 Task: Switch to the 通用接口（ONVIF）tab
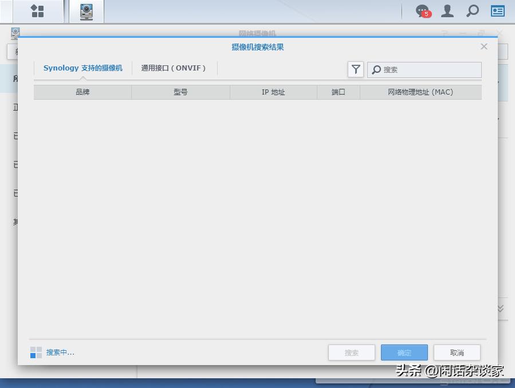(x=174, y=67)
